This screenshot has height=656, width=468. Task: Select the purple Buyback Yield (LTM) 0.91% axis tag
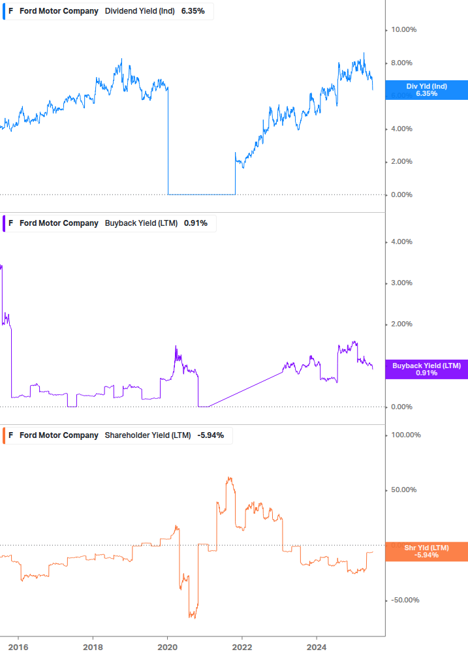click(x=427, y=369)
